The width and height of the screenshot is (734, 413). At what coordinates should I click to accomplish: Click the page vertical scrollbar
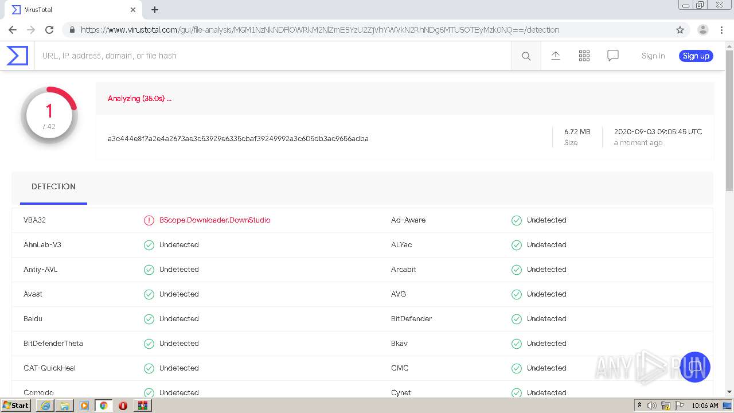(729, 120)
